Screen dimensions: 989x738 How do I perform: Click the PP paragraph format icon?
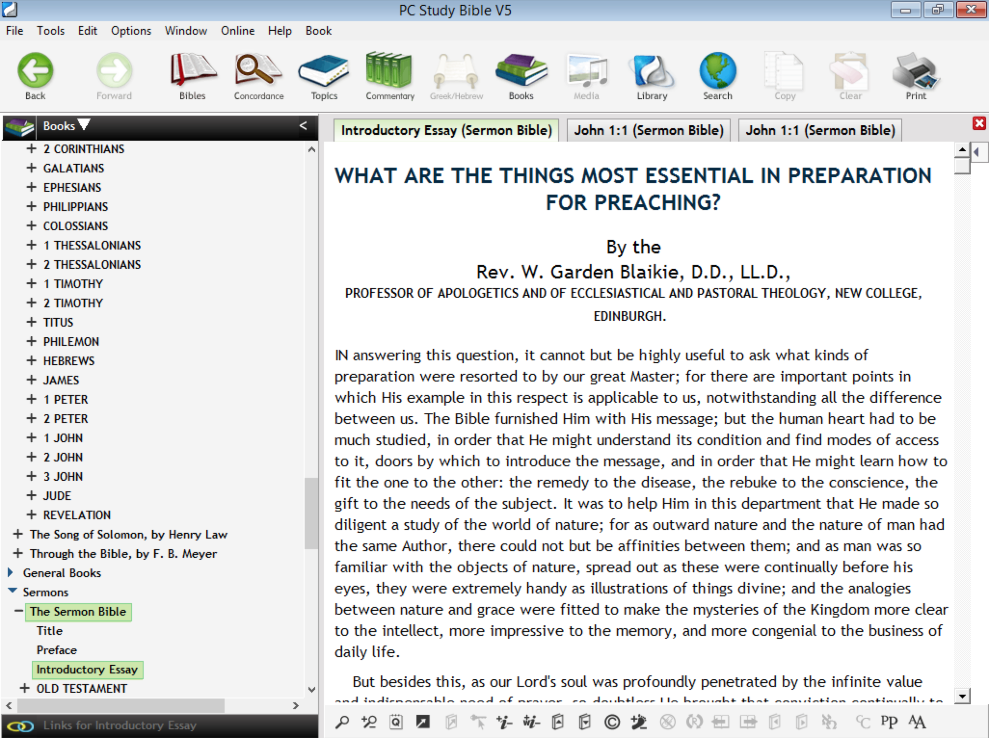click(x=889, y=722)
